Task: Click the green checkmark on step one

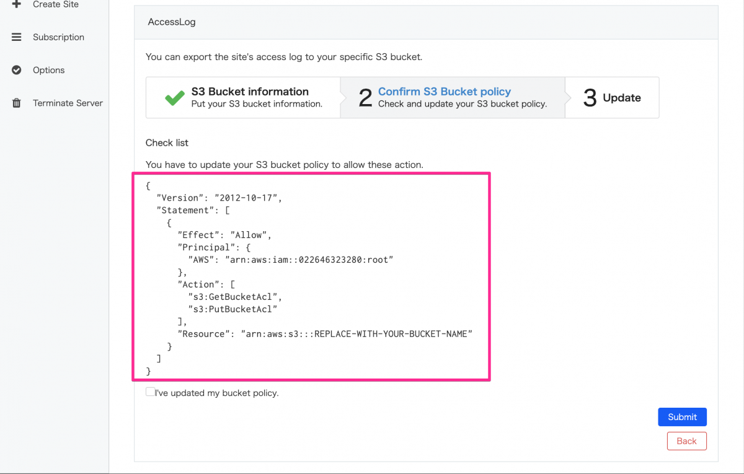Action: click(175, 98)
